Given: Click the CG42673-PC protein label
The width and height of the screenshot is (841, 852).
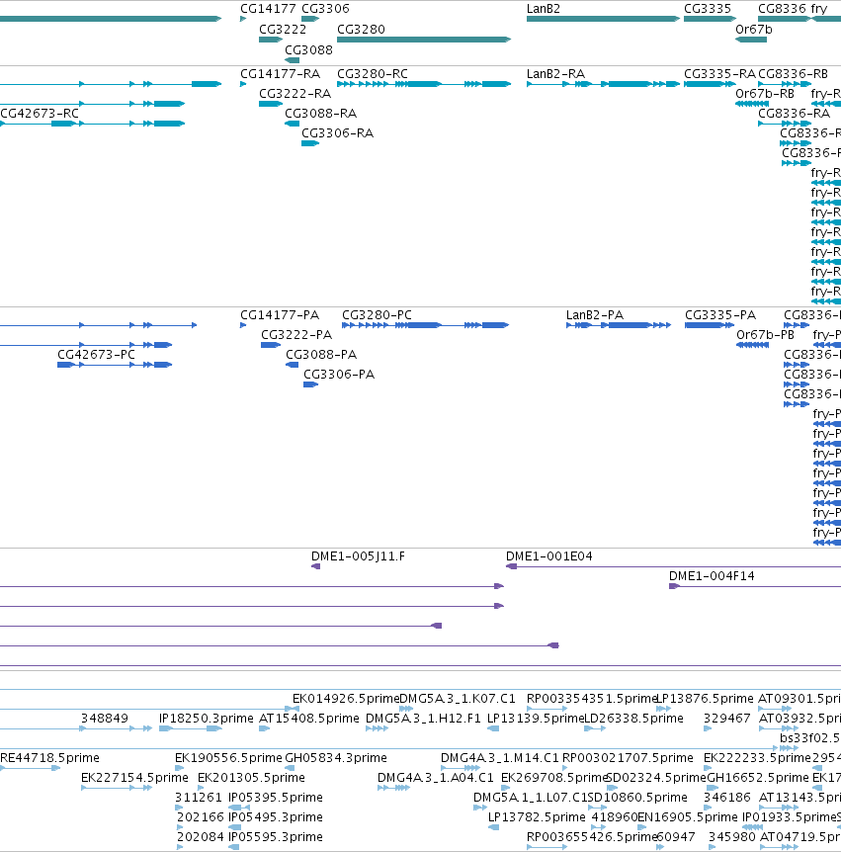Looking at the screenshot, I should 96,354.
